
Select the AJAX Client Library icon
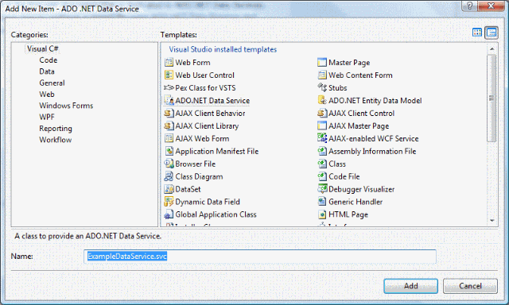point(169,125)
